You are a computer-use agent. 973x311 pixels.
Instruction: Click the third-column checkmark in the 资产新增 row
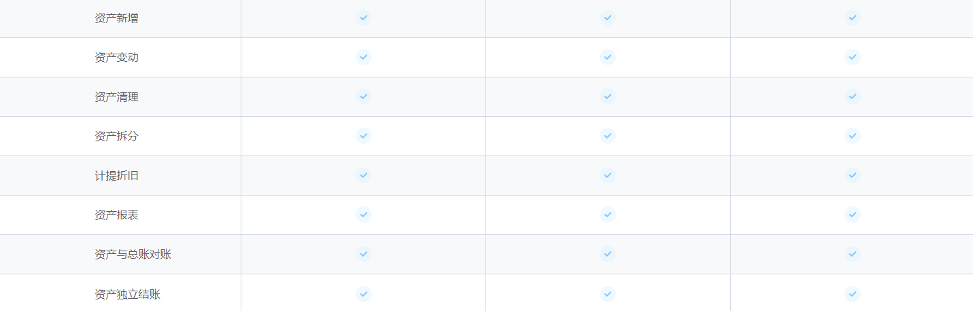pyautogui.click(x=853, y=18)
